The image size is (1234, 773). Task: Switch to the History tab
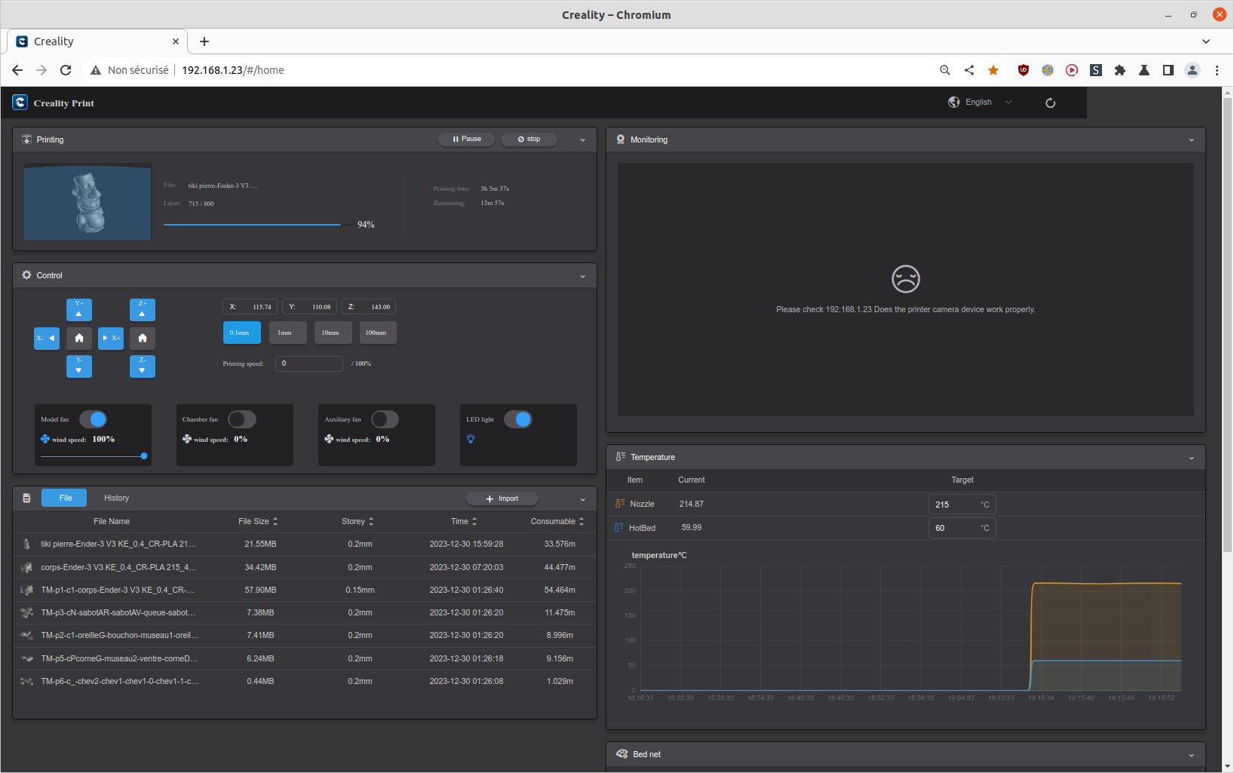pyautogui.click(x=116, y=498)
